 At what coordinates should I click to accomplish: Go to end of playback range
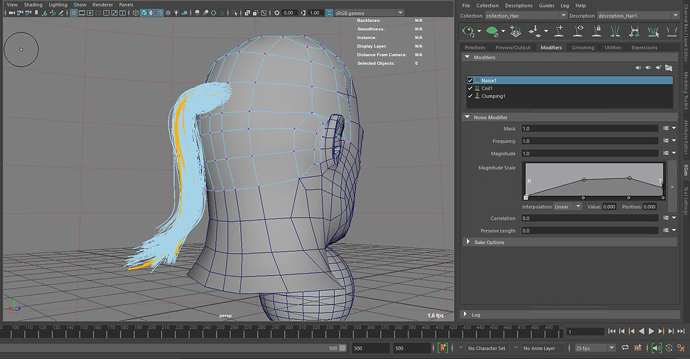pyautogui.click(x=681, y=331)
